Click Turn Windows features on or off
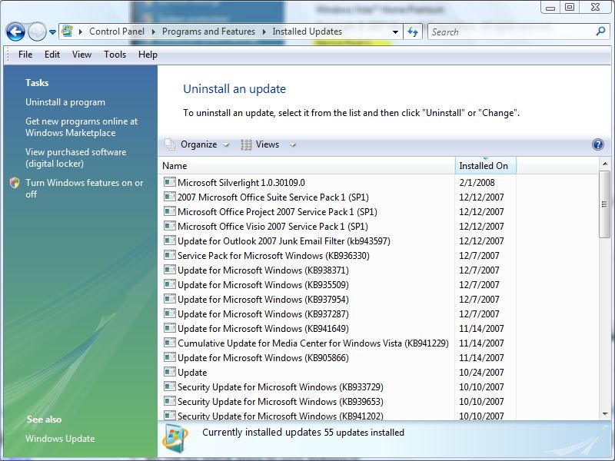 click(x=85, y=188)
